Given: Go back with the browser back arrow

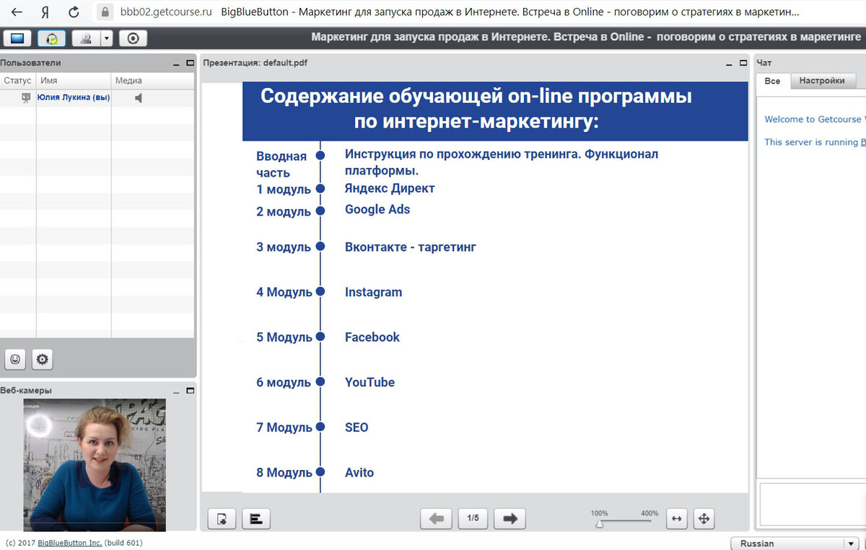Looking at the screenshot, I should coord(17,12).
